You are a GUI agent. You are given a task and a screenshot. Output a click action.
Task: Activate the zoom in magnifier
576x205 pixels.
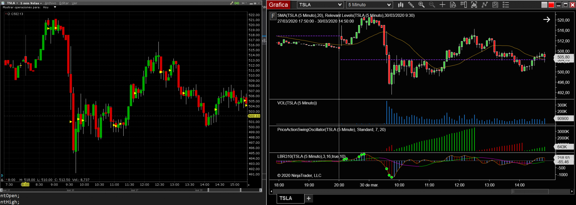tap(421, 5)
